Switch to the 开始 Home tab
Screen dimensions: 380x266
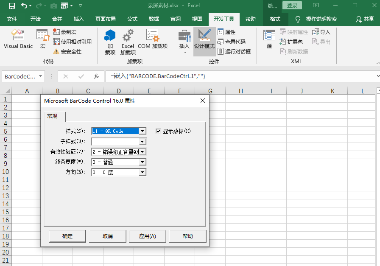[x=35, y=19]
